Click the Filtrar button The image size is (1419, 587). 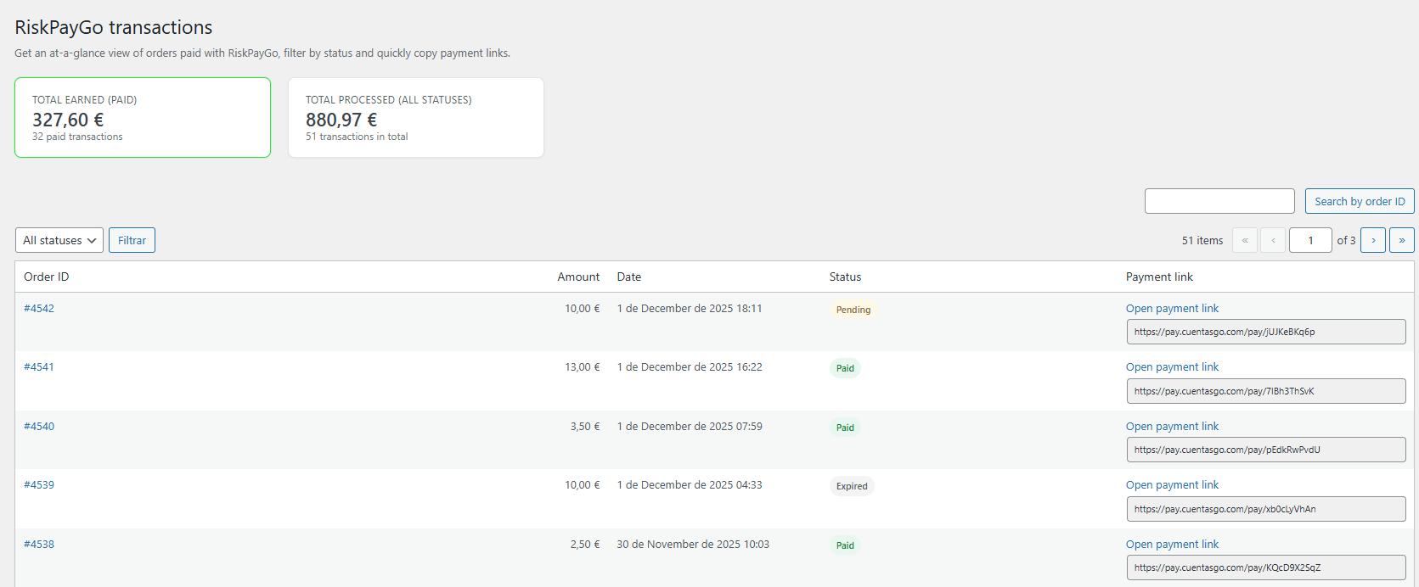click(x=132, y=240)
